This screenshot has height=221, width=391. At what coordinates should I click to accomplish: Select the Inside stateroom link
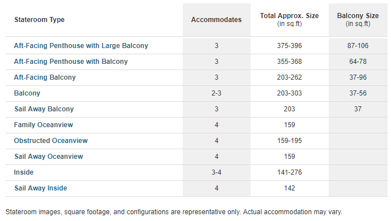[x=24, y=172]
